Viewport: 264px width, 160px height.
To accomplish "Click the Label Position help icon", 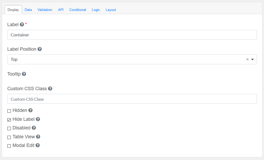I will (40, 49).
